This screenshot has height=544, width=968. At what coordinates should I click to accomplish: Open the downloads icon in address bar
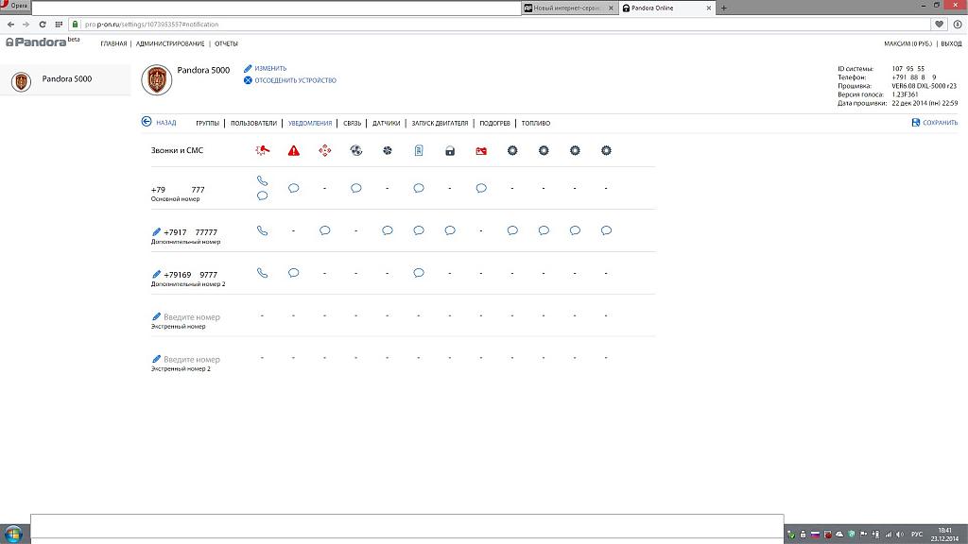[958, 24]
